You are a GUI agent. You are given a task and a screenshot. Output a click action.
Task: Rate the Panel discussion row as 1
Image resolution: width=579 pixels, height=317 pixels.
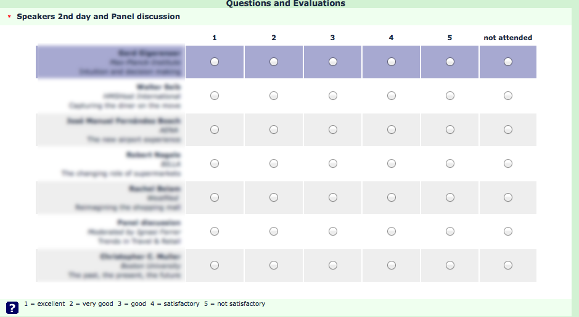tap(215, 231)
